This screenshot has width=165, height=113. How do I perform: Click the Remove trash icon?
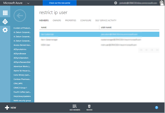89,106
